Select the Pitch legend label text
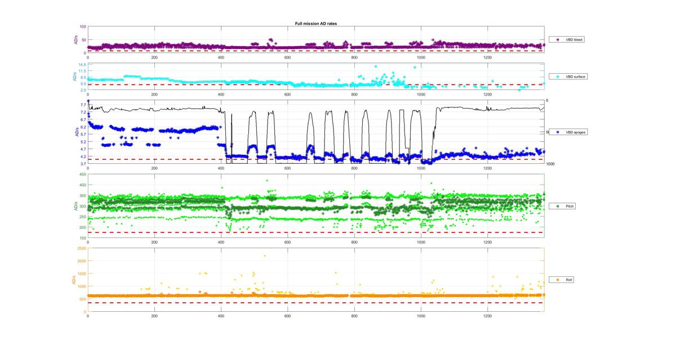The image size is (676, 350). pos(570,207)
